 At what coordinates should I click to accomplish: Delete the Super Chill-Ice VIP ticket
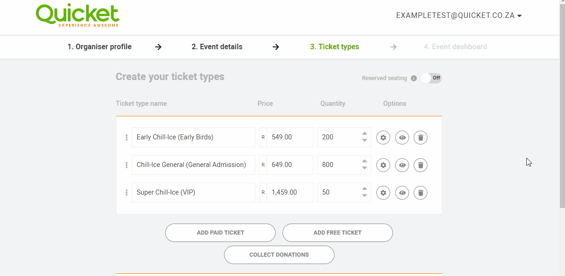[x=421, y=192]
